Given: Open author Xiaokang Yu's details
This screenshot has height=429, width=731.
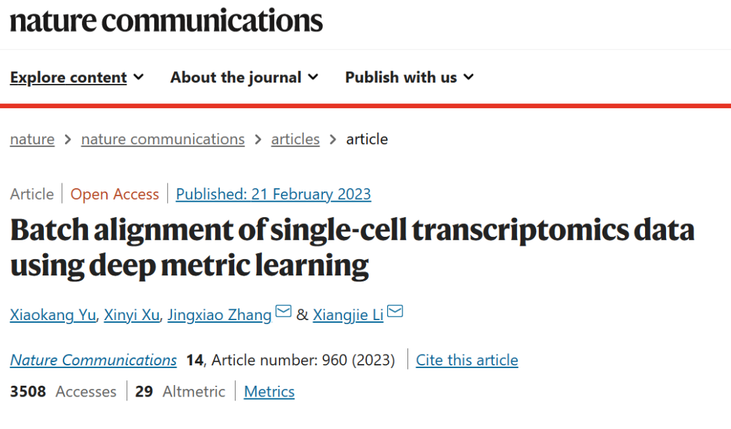Looking at the screenshot, I should click(53, 315).
